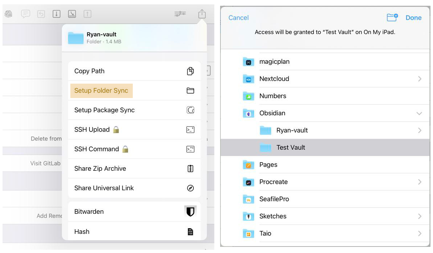Collapse the Obsidian folder chevron
This screenshot has height=253, width=433.
pos(419,113)
